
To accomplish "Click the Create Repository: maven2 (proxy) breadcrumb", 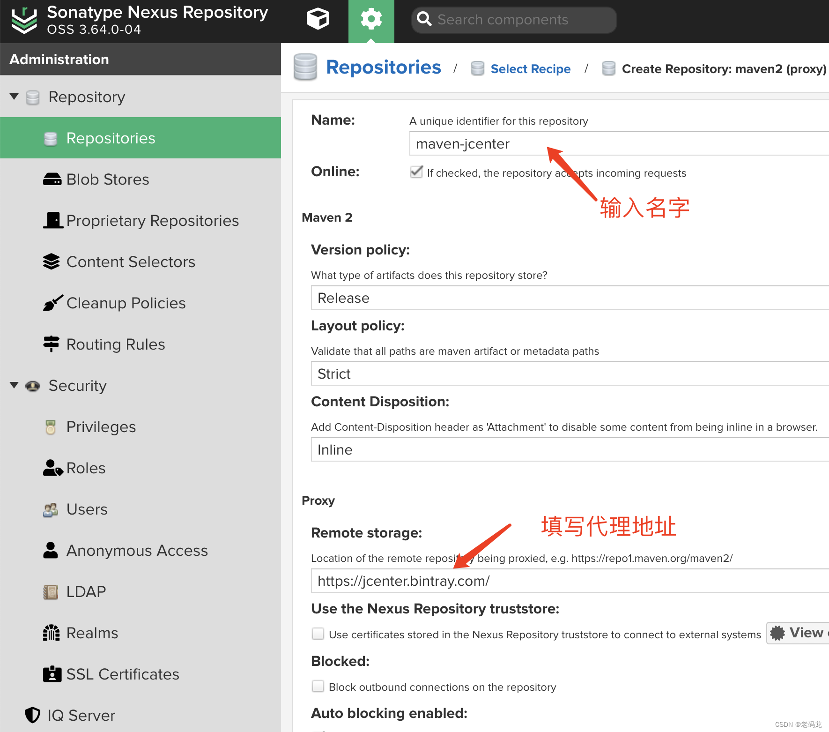I will click(724, 69).
